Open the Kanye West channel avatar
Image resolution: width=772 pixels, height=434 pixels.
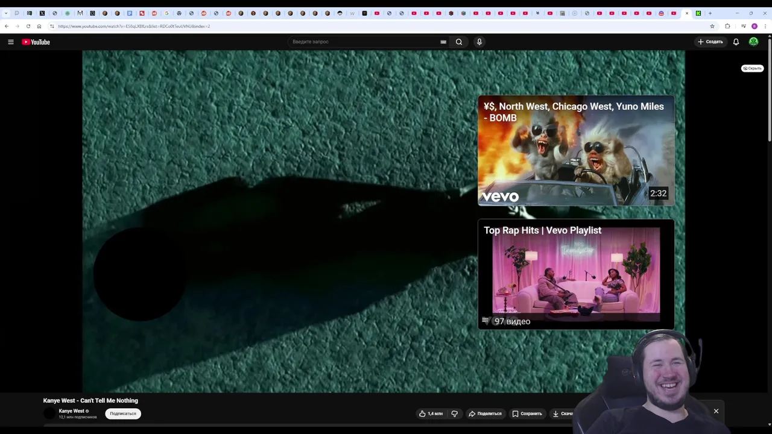coord(49,414)
